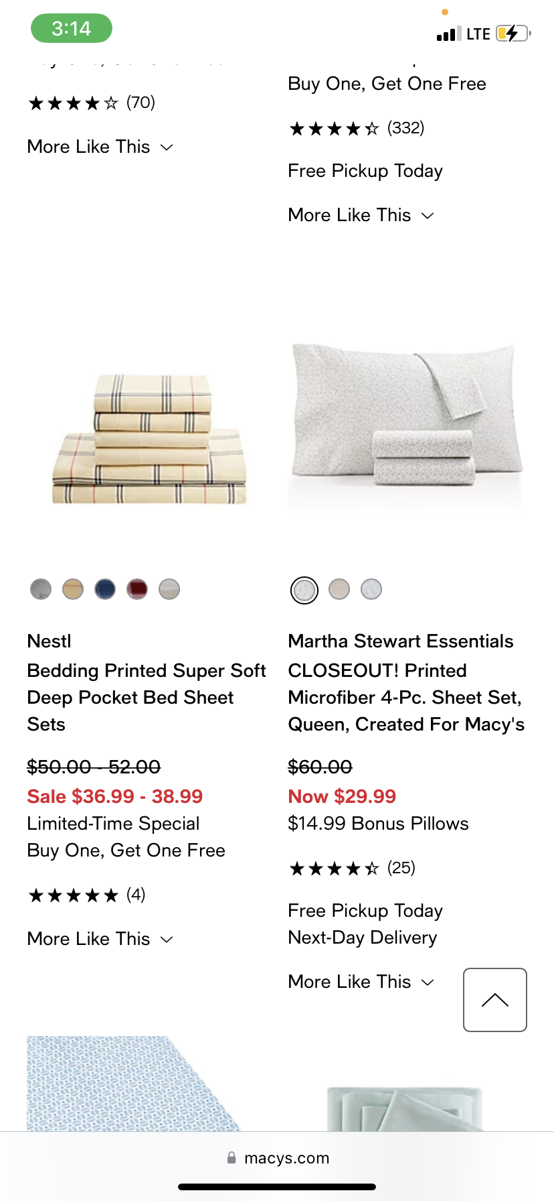
Task: Open Bedding Printed Super Soft Deep Pocket link
Action: [x=147, y=697]
